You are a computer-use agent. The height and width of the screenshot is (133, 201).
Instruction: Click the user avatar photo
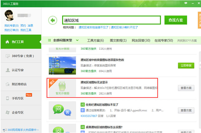pos(9,15)
